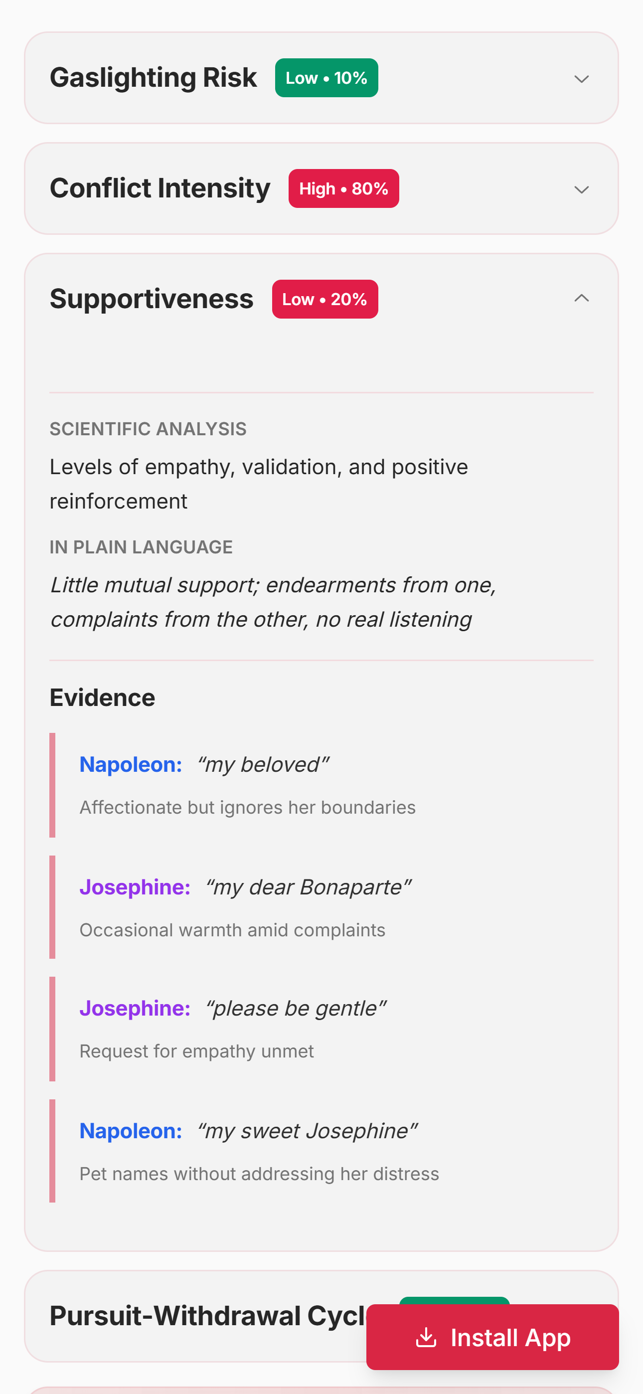Click the Supportiveness title

point(152,298)
